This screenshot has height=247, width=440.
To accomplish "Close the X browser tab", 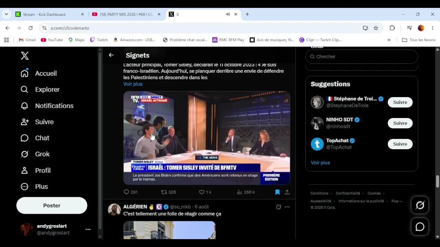I will [x=236, y=14].
